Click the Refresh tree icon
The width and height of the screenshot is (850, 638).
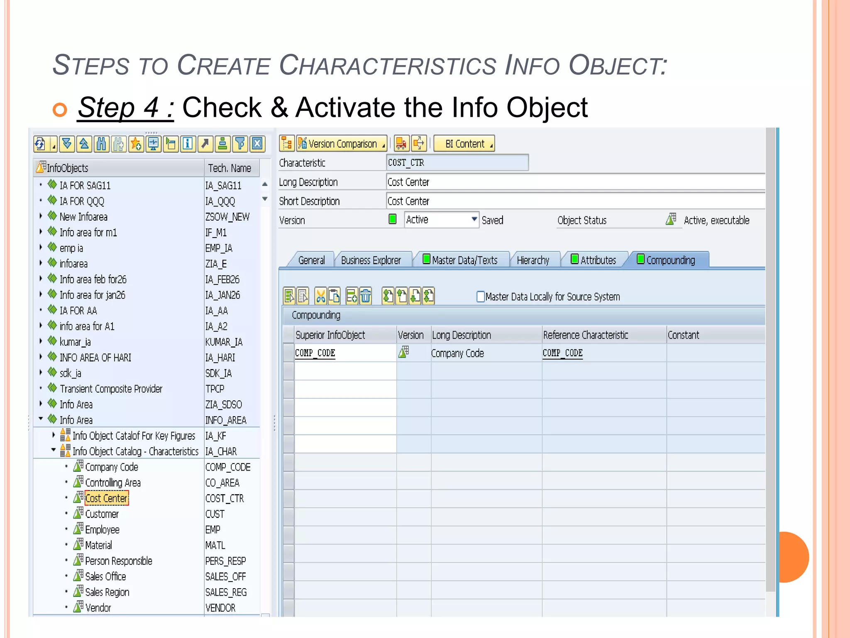tap(41, 144)
